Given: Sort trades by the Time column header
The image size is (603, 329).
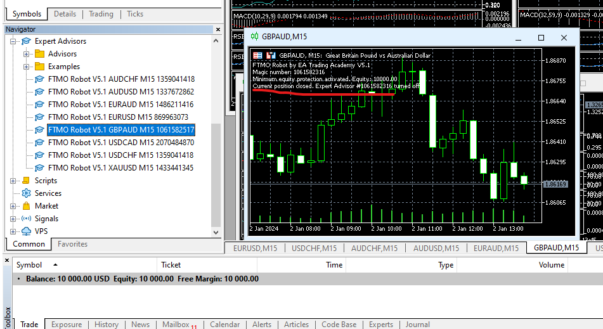Looking at the screenshot, I should pos(302,265).
